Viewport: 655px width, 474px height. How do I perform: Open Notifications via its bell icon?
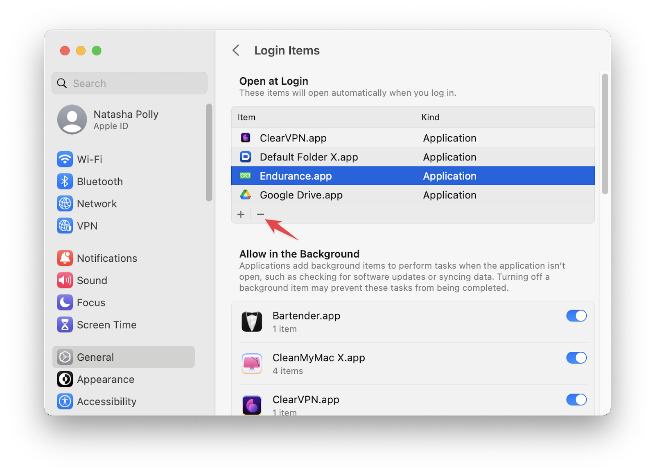click(x=65, y=258)
